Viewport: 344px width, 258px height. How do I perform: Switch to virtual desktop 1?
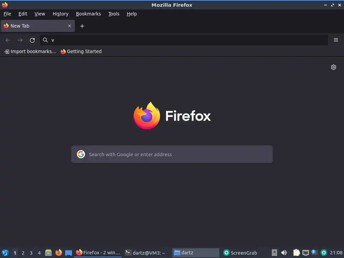pyautogui.click(x=15, y=253)
